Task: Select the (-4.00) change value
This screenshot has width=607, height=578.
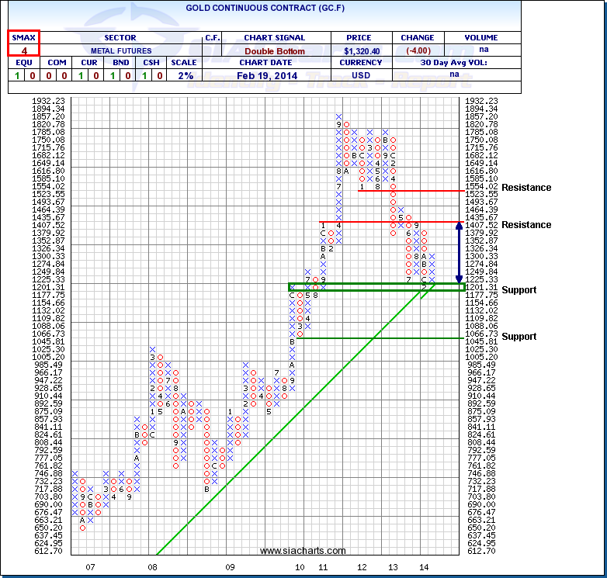Action: [x=417, y=50]
